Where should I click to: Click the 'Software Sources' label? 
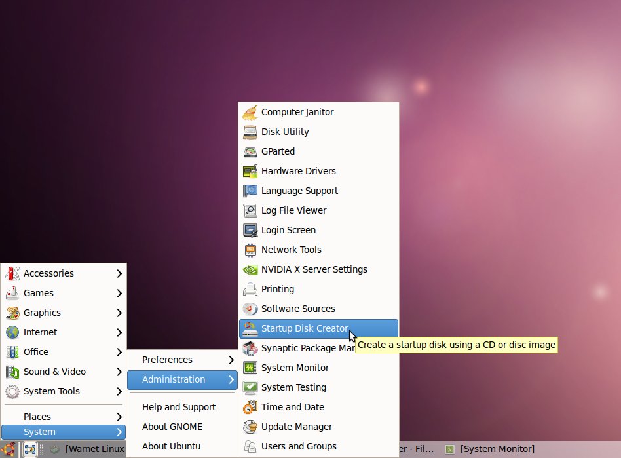point(298,309)
